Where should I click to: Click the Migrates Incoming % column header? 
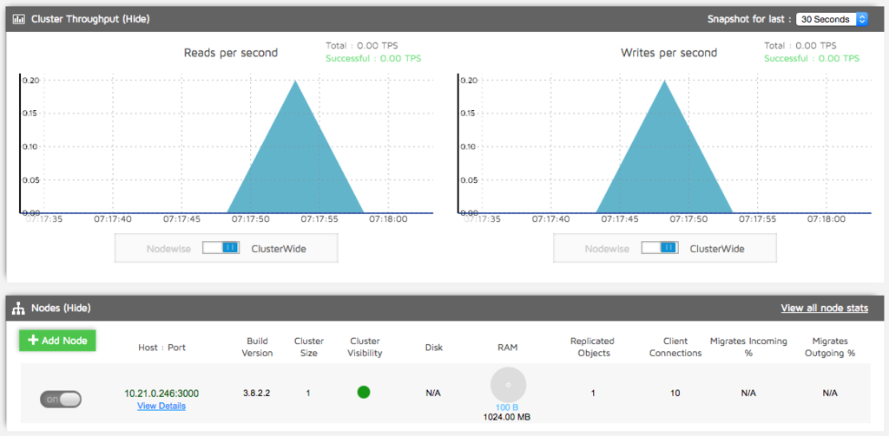[x=748, y=347]
